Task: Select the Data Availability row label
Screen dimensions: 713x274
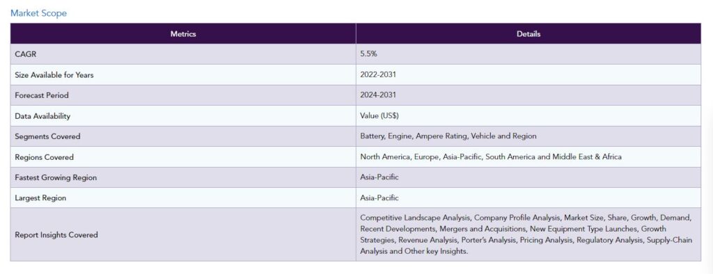Action: pyautogui.click(x=42, y=116)
